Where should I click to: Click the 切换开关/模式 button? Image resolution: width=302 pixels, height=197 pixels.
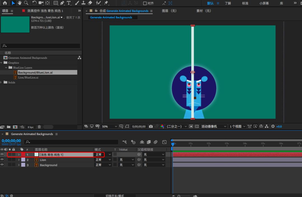pos(115,196)
